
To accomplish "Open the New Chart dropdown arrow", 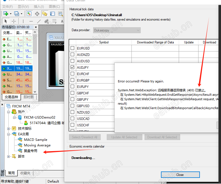I will (11, 14).
